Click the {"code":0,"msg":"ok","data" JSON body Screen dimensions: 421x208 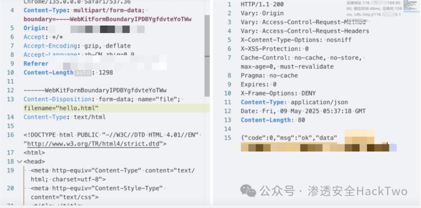pyautogui.click(x=289, y=137)
